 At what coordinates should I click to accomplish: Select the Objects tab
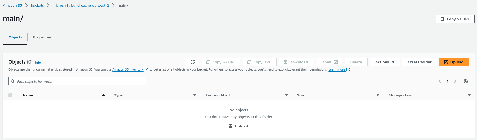(x=15, y=37)
